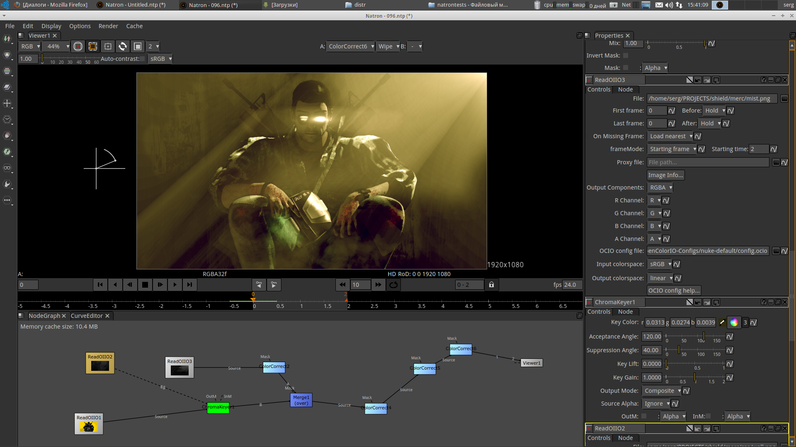Open the Output Mode Composite dropdown
Screen dimensions: 796x447
click(662, 391)
